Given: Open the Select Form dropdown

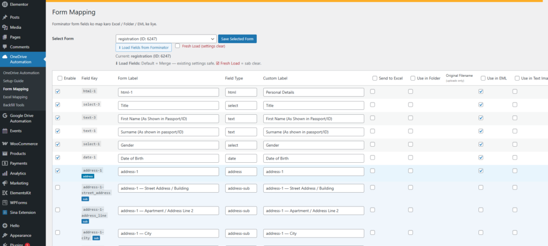Looking at the screenshot, I should click(166, 38).
